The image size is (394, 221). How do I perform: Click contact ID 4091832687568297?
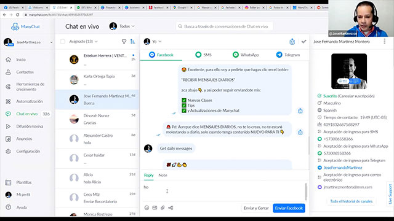point(341,125)
